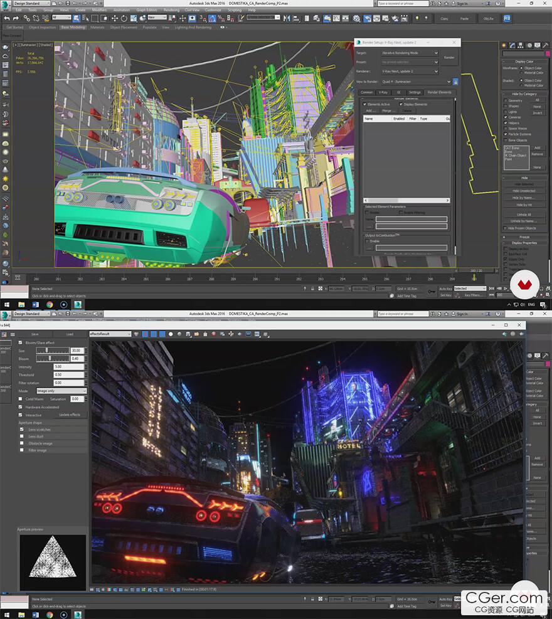Screen dimensions: 552x619
Task: Select Wireframe Material Color radio button
Action: click(522, 73)
